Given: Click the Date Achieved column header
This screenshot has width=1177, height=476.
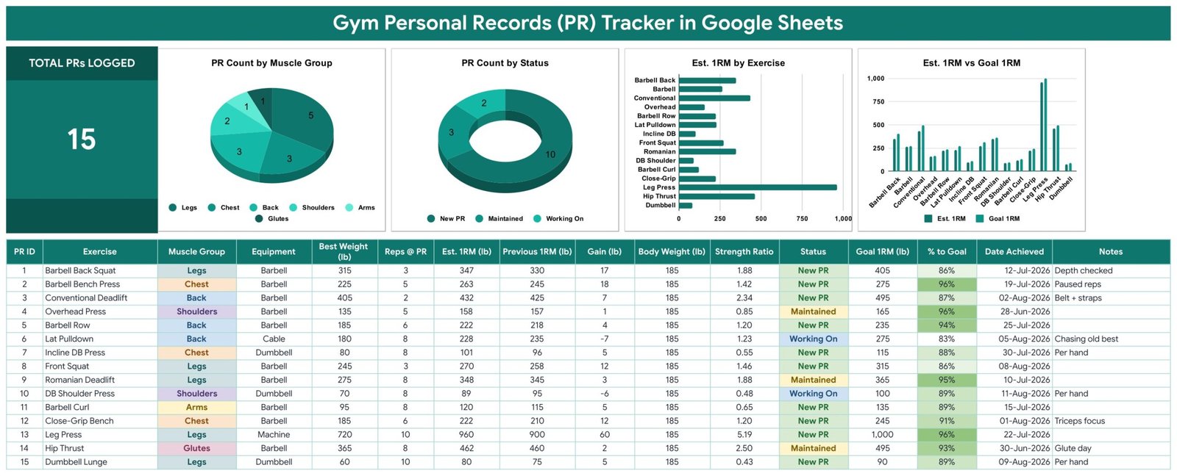Looking at the screenshot, I should (1014, 251).
